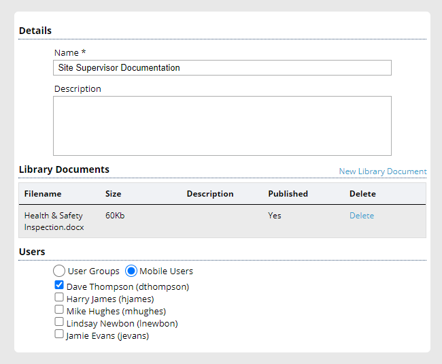Check the Lindsay Newbon checkbox

(x=59, y=322)
